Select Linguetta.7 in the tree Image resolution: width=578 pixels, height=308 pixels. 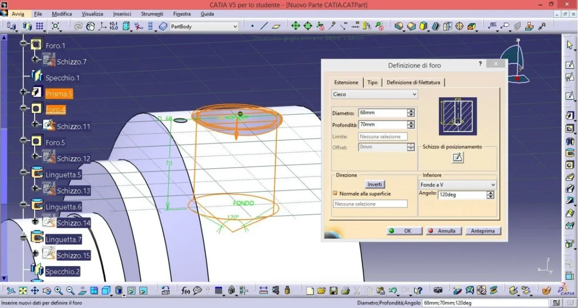64,239
